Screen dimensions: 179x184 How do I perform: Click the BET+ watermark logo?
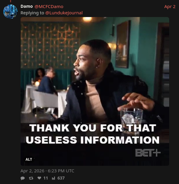pyautogui.click(x=148, y=153)
